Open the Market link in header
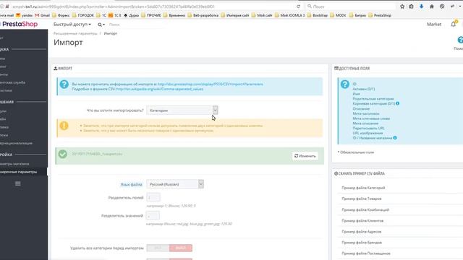The image size is (463, 260). pyautogui.click(x=434, y=24)
